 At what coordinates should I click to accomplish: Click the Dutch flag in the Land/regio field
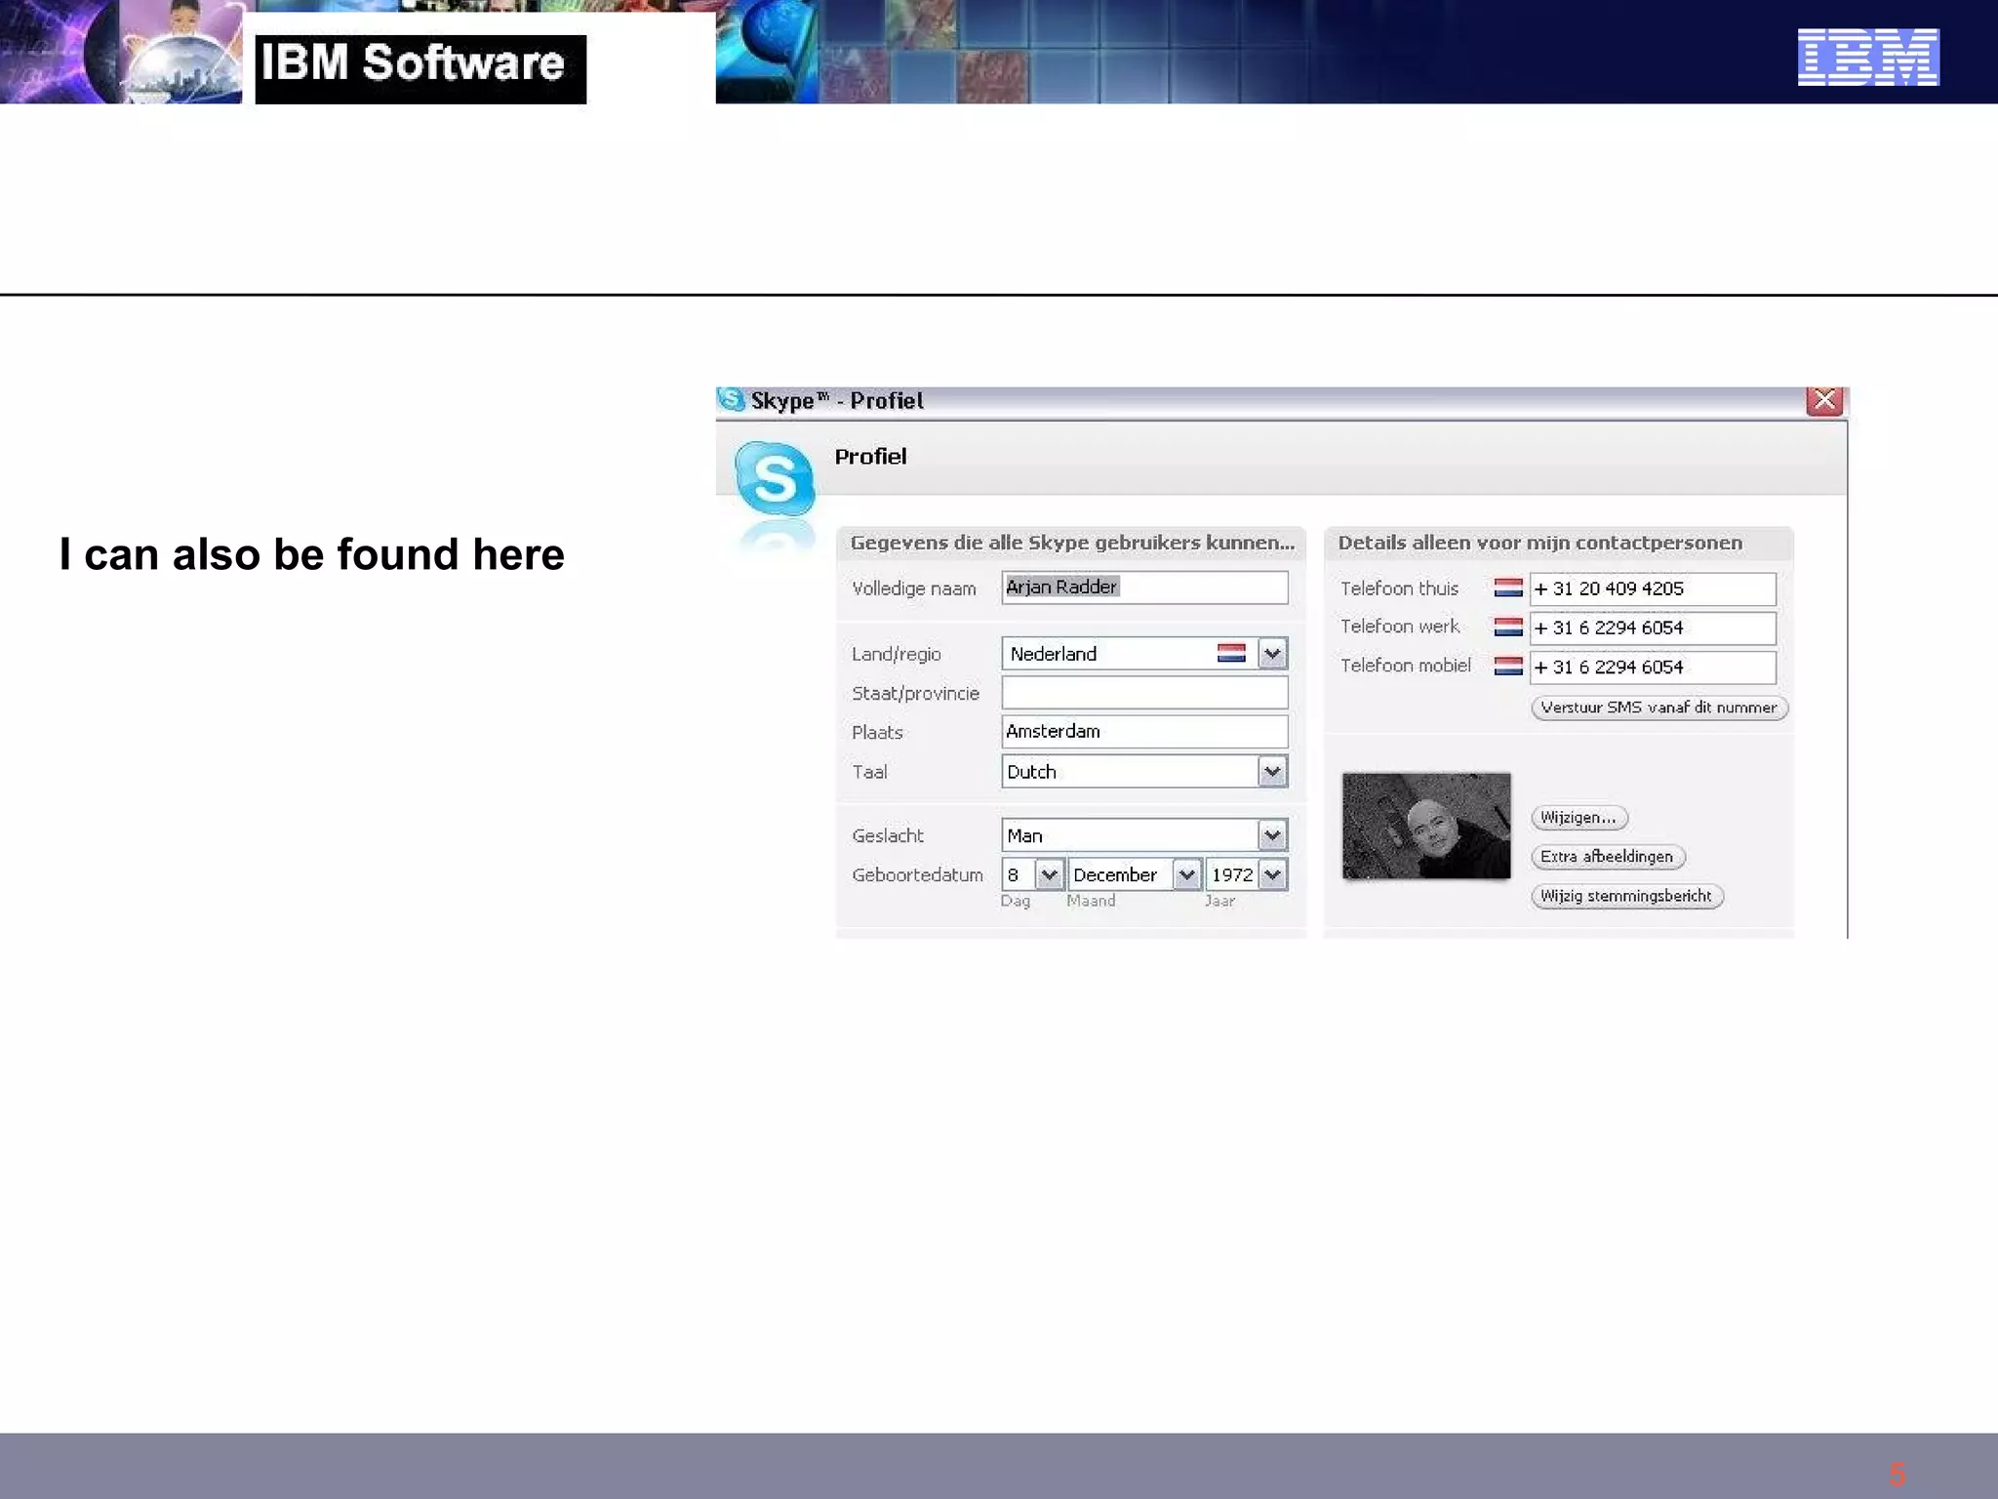[x=1231, y=654]
